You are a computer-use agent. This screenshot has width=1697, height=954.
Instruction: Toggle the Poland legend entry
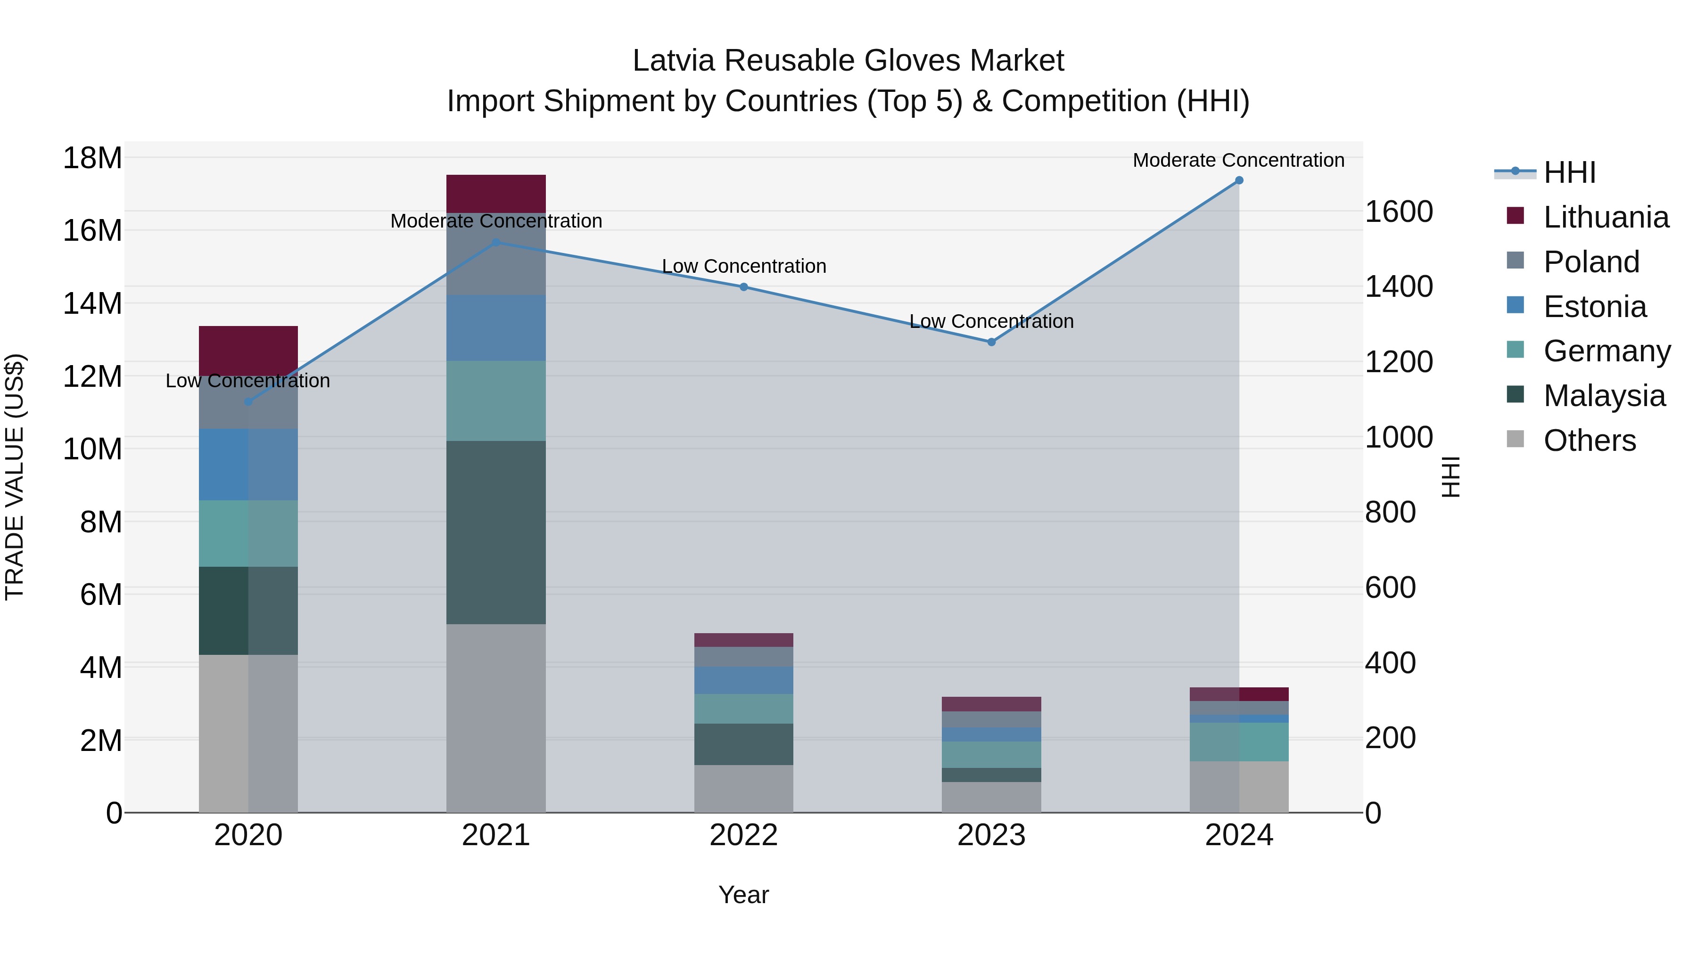[1573, 261]
